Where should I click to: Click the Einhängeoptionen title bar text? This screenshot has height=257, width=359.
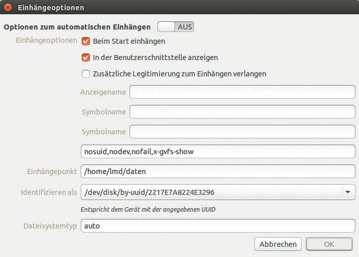coord(51,8)
